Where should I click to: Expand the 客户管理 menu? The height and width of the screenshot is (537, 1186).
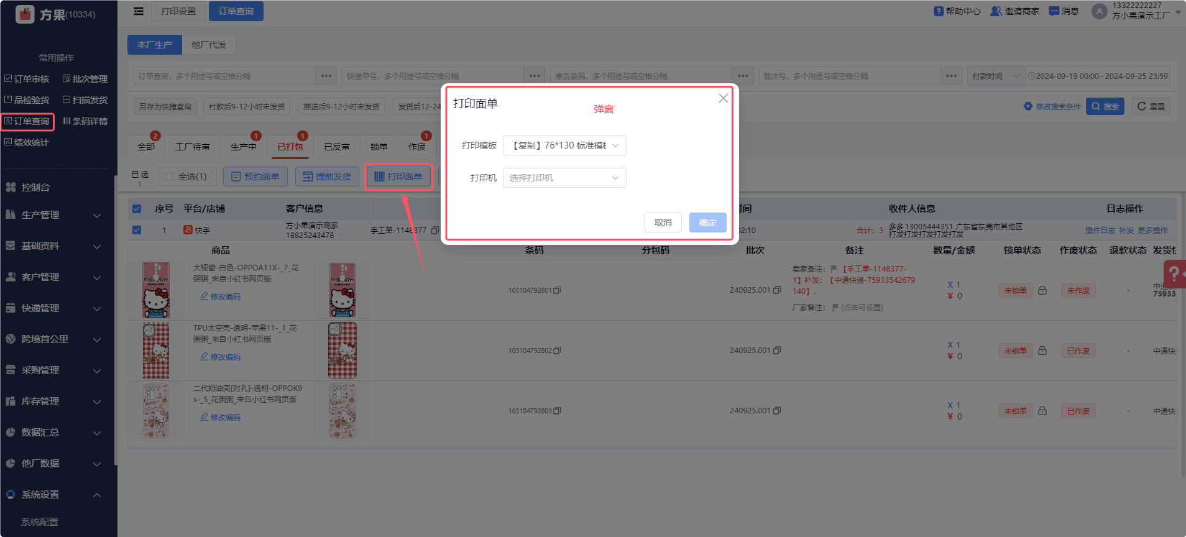tap(53, 277)
